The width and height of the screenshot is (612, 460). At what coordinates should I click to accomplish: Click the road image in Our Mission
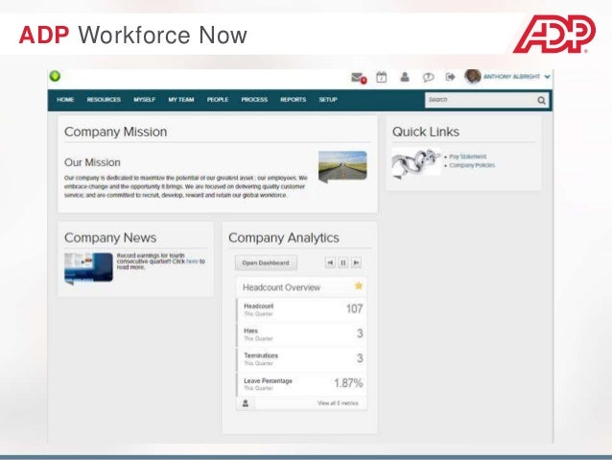[x=342, y=166]
